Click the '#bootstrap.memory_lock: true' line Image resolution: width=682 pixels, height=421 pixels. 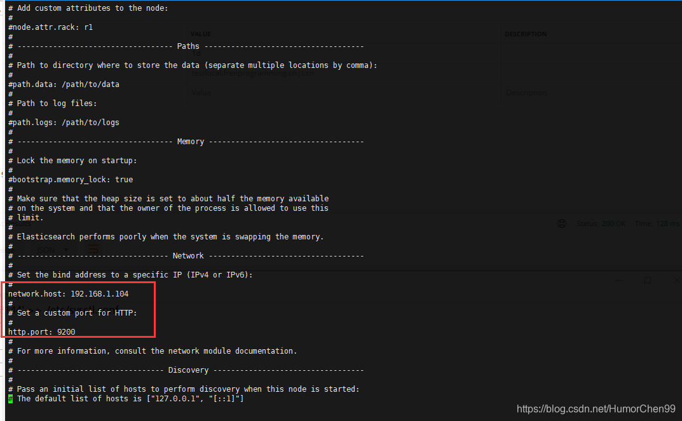pos(71,180)
